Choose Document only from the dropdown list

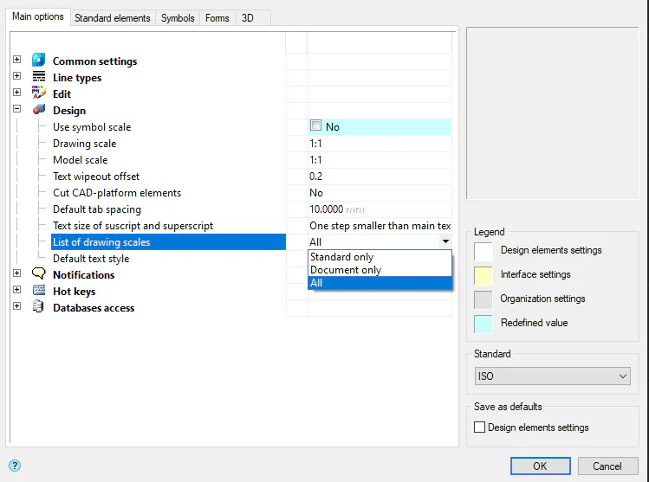click(380, 269)
